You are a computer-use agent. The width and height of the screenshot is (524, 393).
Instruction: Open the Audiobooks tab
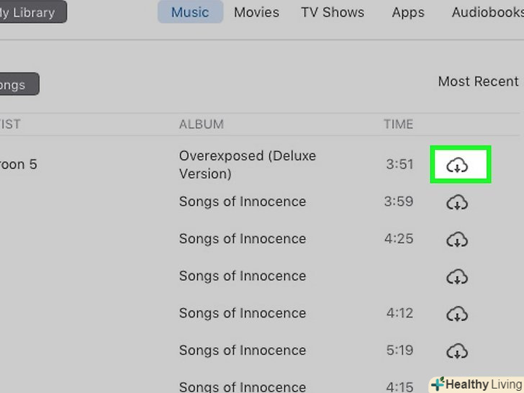coord(487,12)
